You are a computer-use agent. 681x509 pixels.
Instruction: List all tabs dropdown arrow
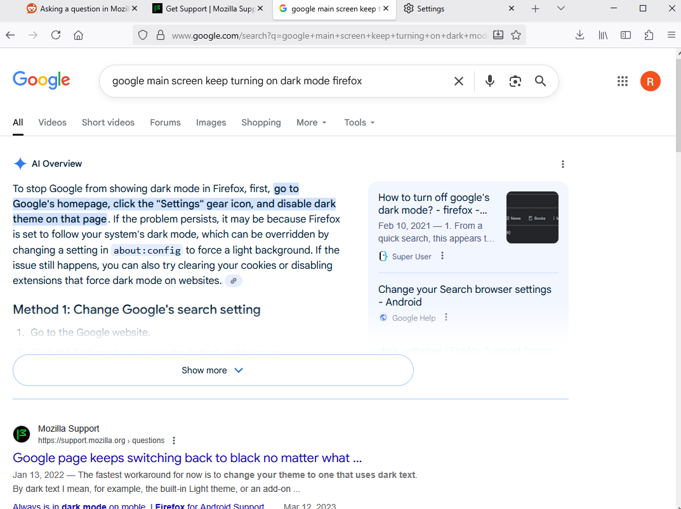click(560, 8)
